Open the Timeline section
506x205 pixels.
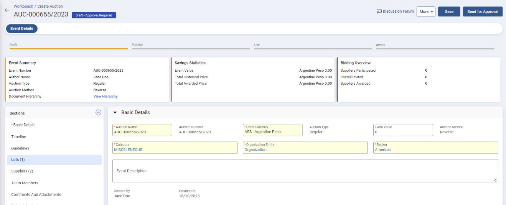click(x=19, y=137)
